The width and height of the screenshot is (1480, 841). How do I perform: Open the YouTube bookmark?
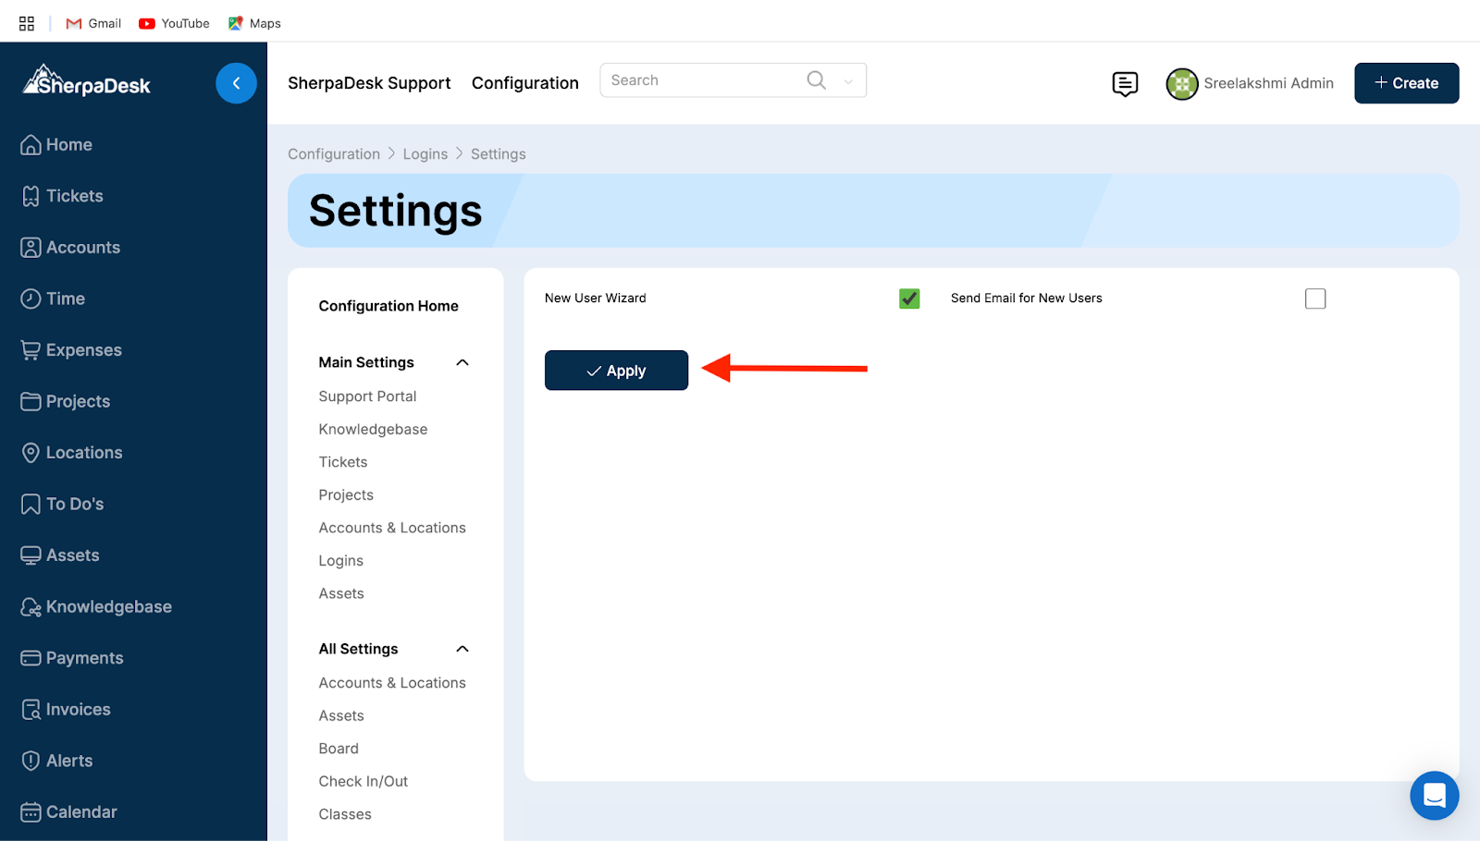pos(174,23)
